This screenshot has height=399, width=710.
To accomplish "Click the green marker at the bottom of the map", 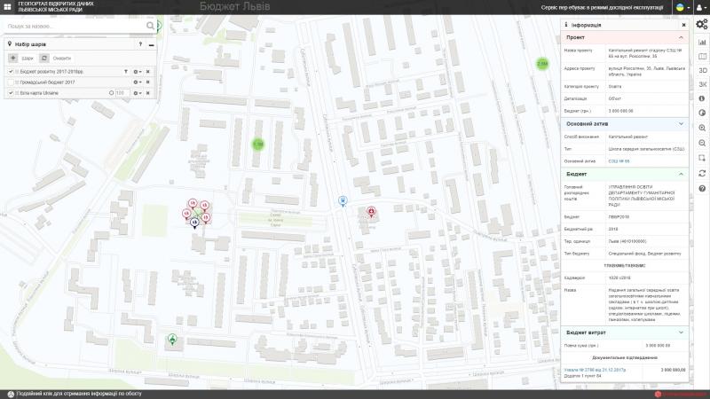I will 172,339.
